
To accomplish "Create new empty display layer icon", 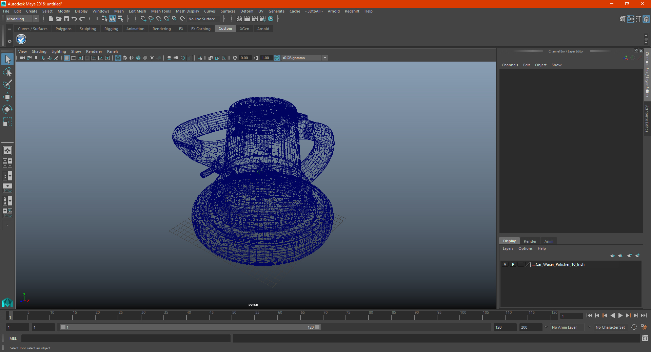I will [629, 256].
